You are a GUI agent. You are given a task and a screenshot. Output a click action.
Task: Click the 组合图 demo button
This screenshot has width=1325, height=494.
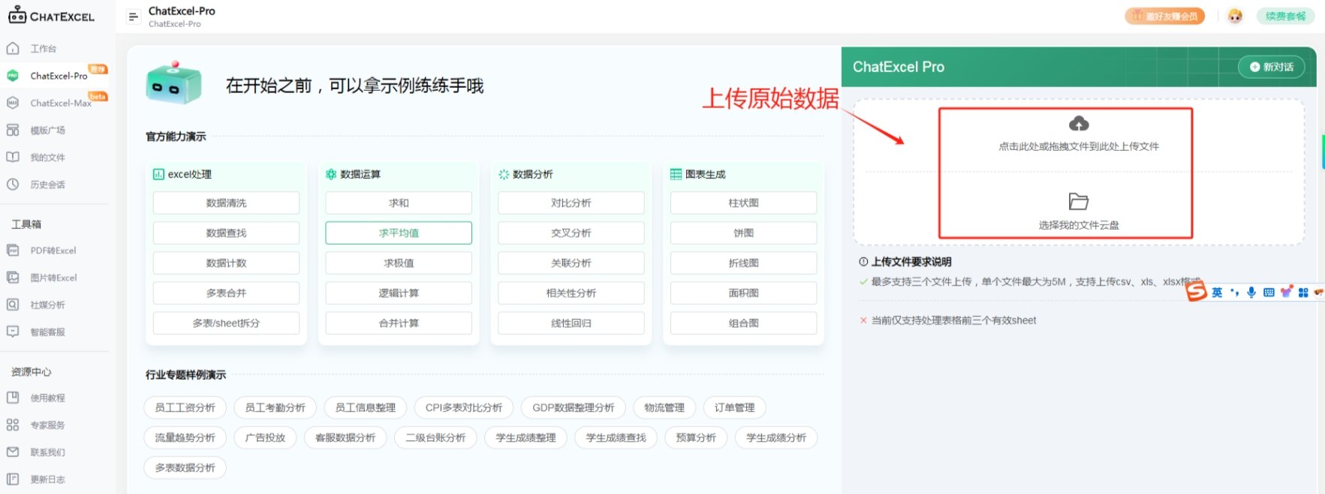(744, 323)
